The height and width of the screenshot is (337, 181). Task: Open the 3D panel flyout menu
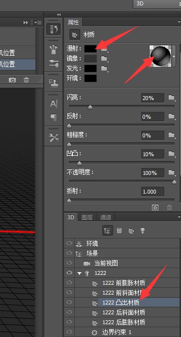pos(179,217)
